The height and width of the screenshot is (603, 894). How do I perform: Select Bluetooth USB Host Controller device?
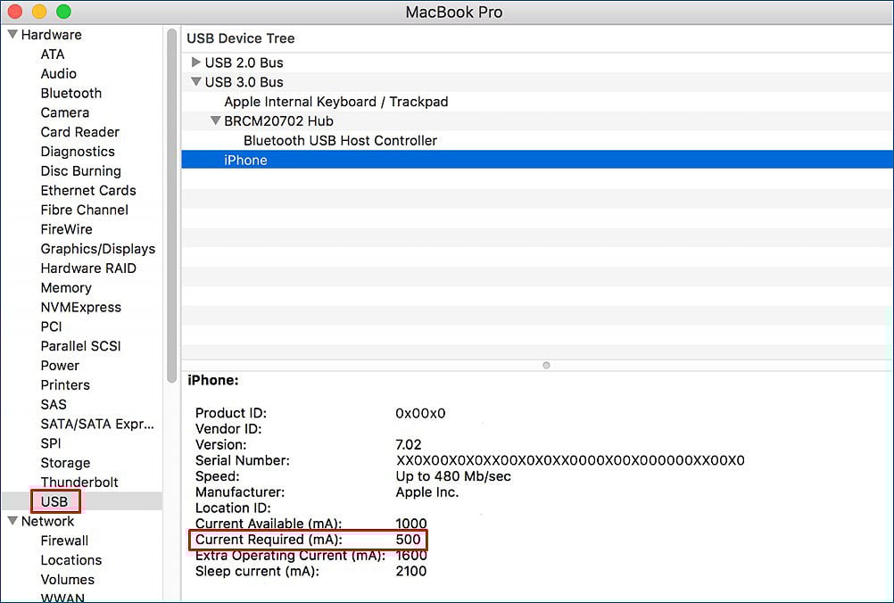coord(537,140)
